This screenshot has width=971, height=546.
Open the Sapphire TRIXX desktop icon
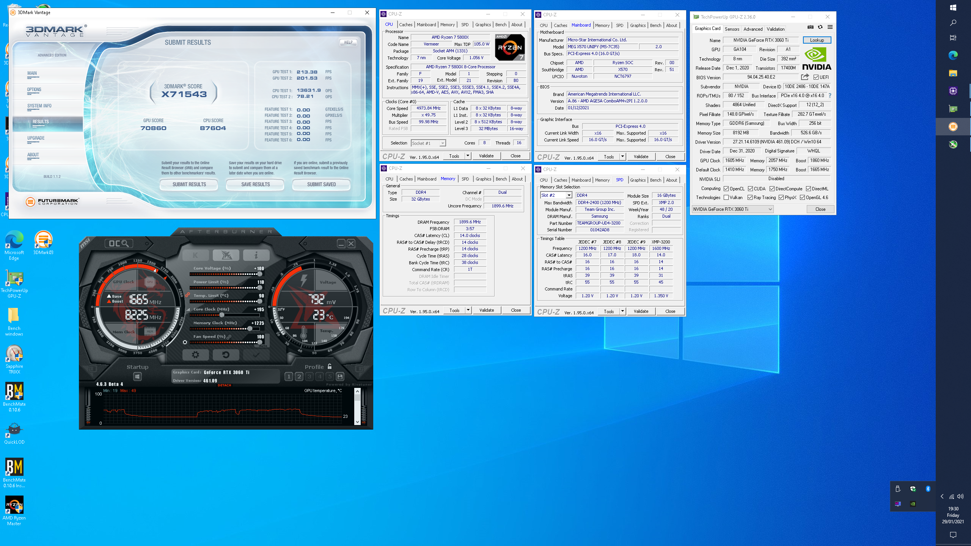pos(14,359)
